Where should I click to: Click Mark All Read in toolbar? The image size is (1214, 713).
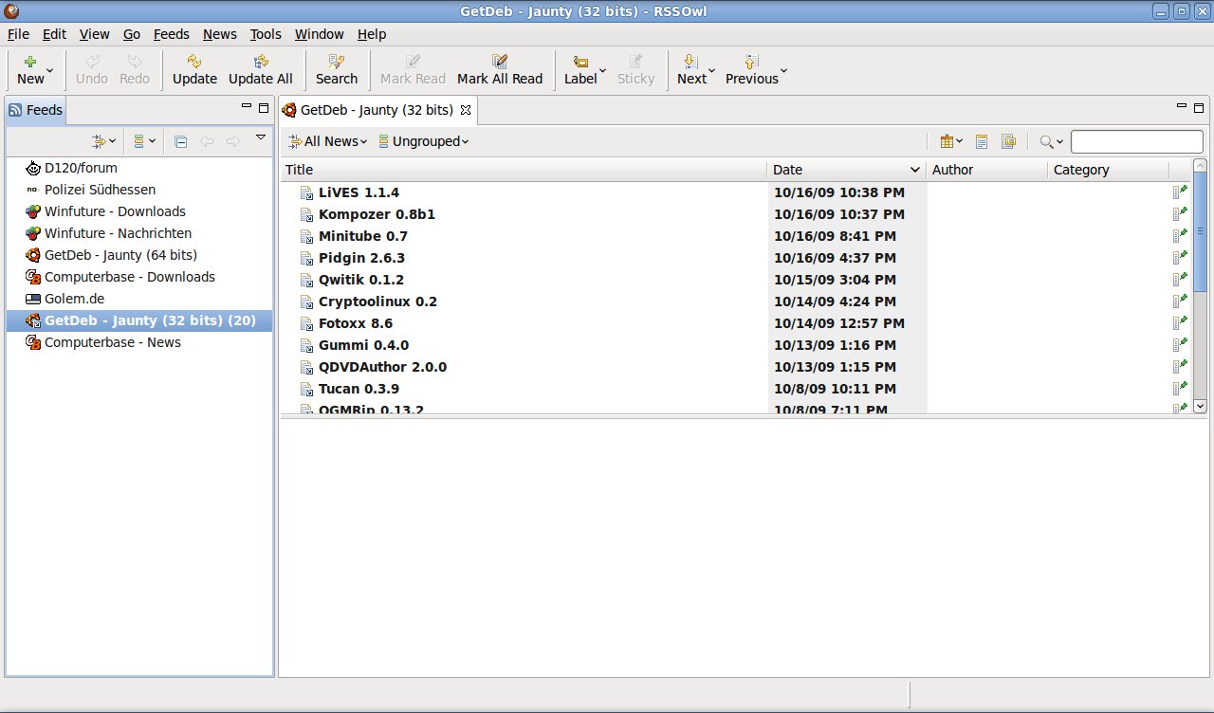500,70
